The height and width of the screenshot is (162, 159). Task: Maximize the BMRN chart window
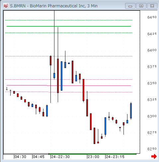141,6
